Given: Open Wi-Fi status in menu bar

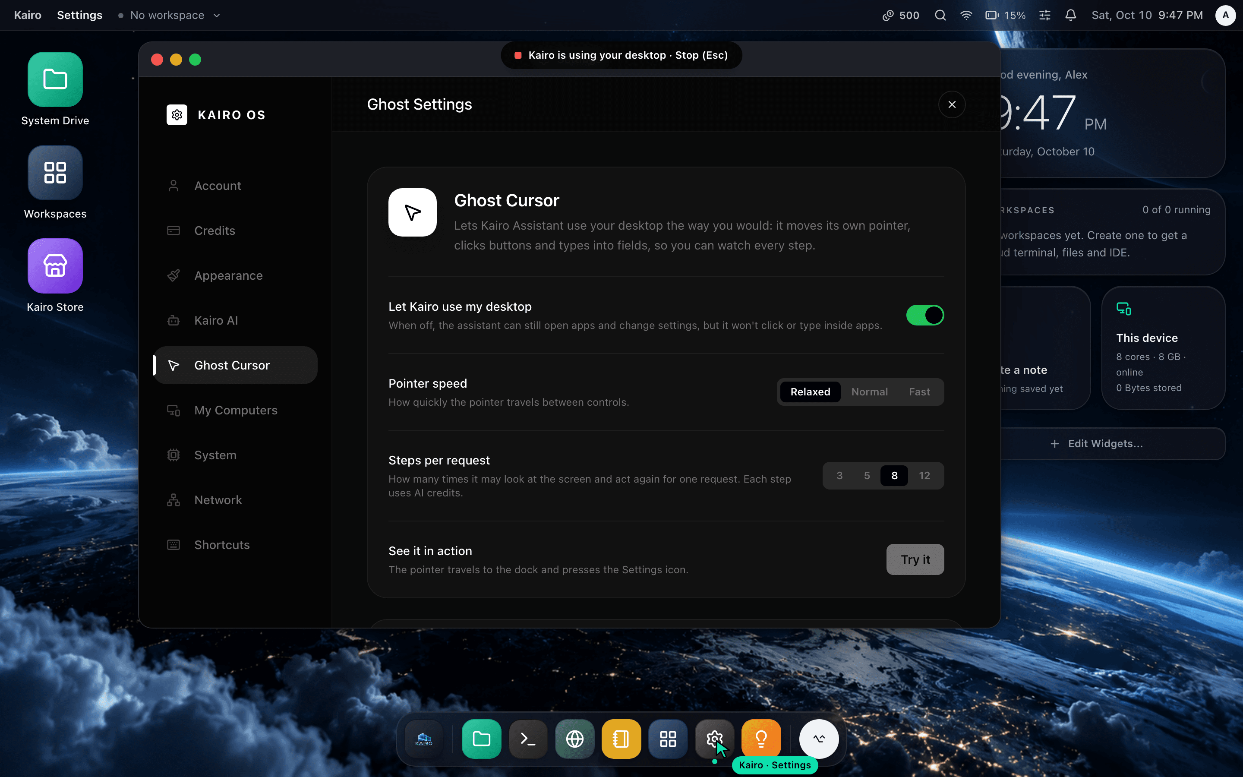Looking at the screenshot, I should coord(966,16).
